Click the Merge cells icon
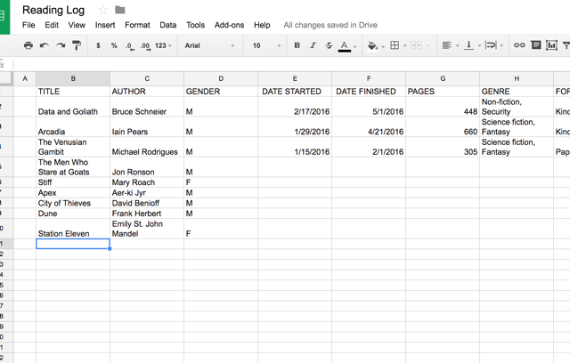 tap(416, 45)
